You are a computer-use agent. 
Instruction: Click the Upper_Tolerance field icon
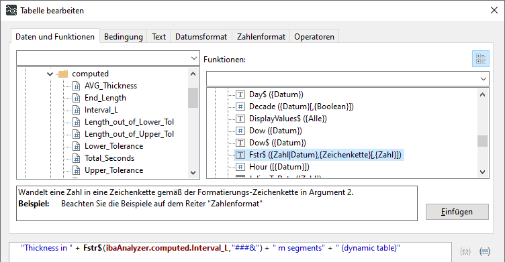tap(77, 170)
